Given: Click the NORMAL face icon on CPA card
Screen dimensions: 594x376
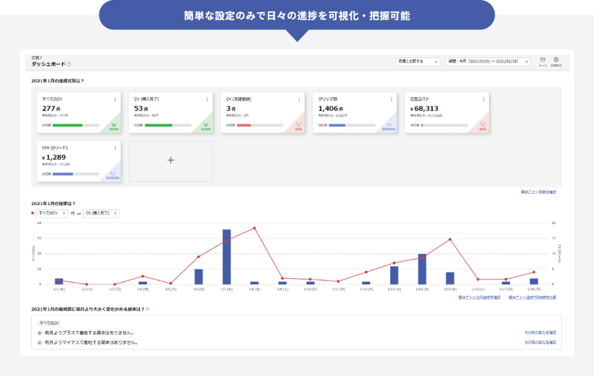Looking at the screenshot, I should click(x=113, y=174).
